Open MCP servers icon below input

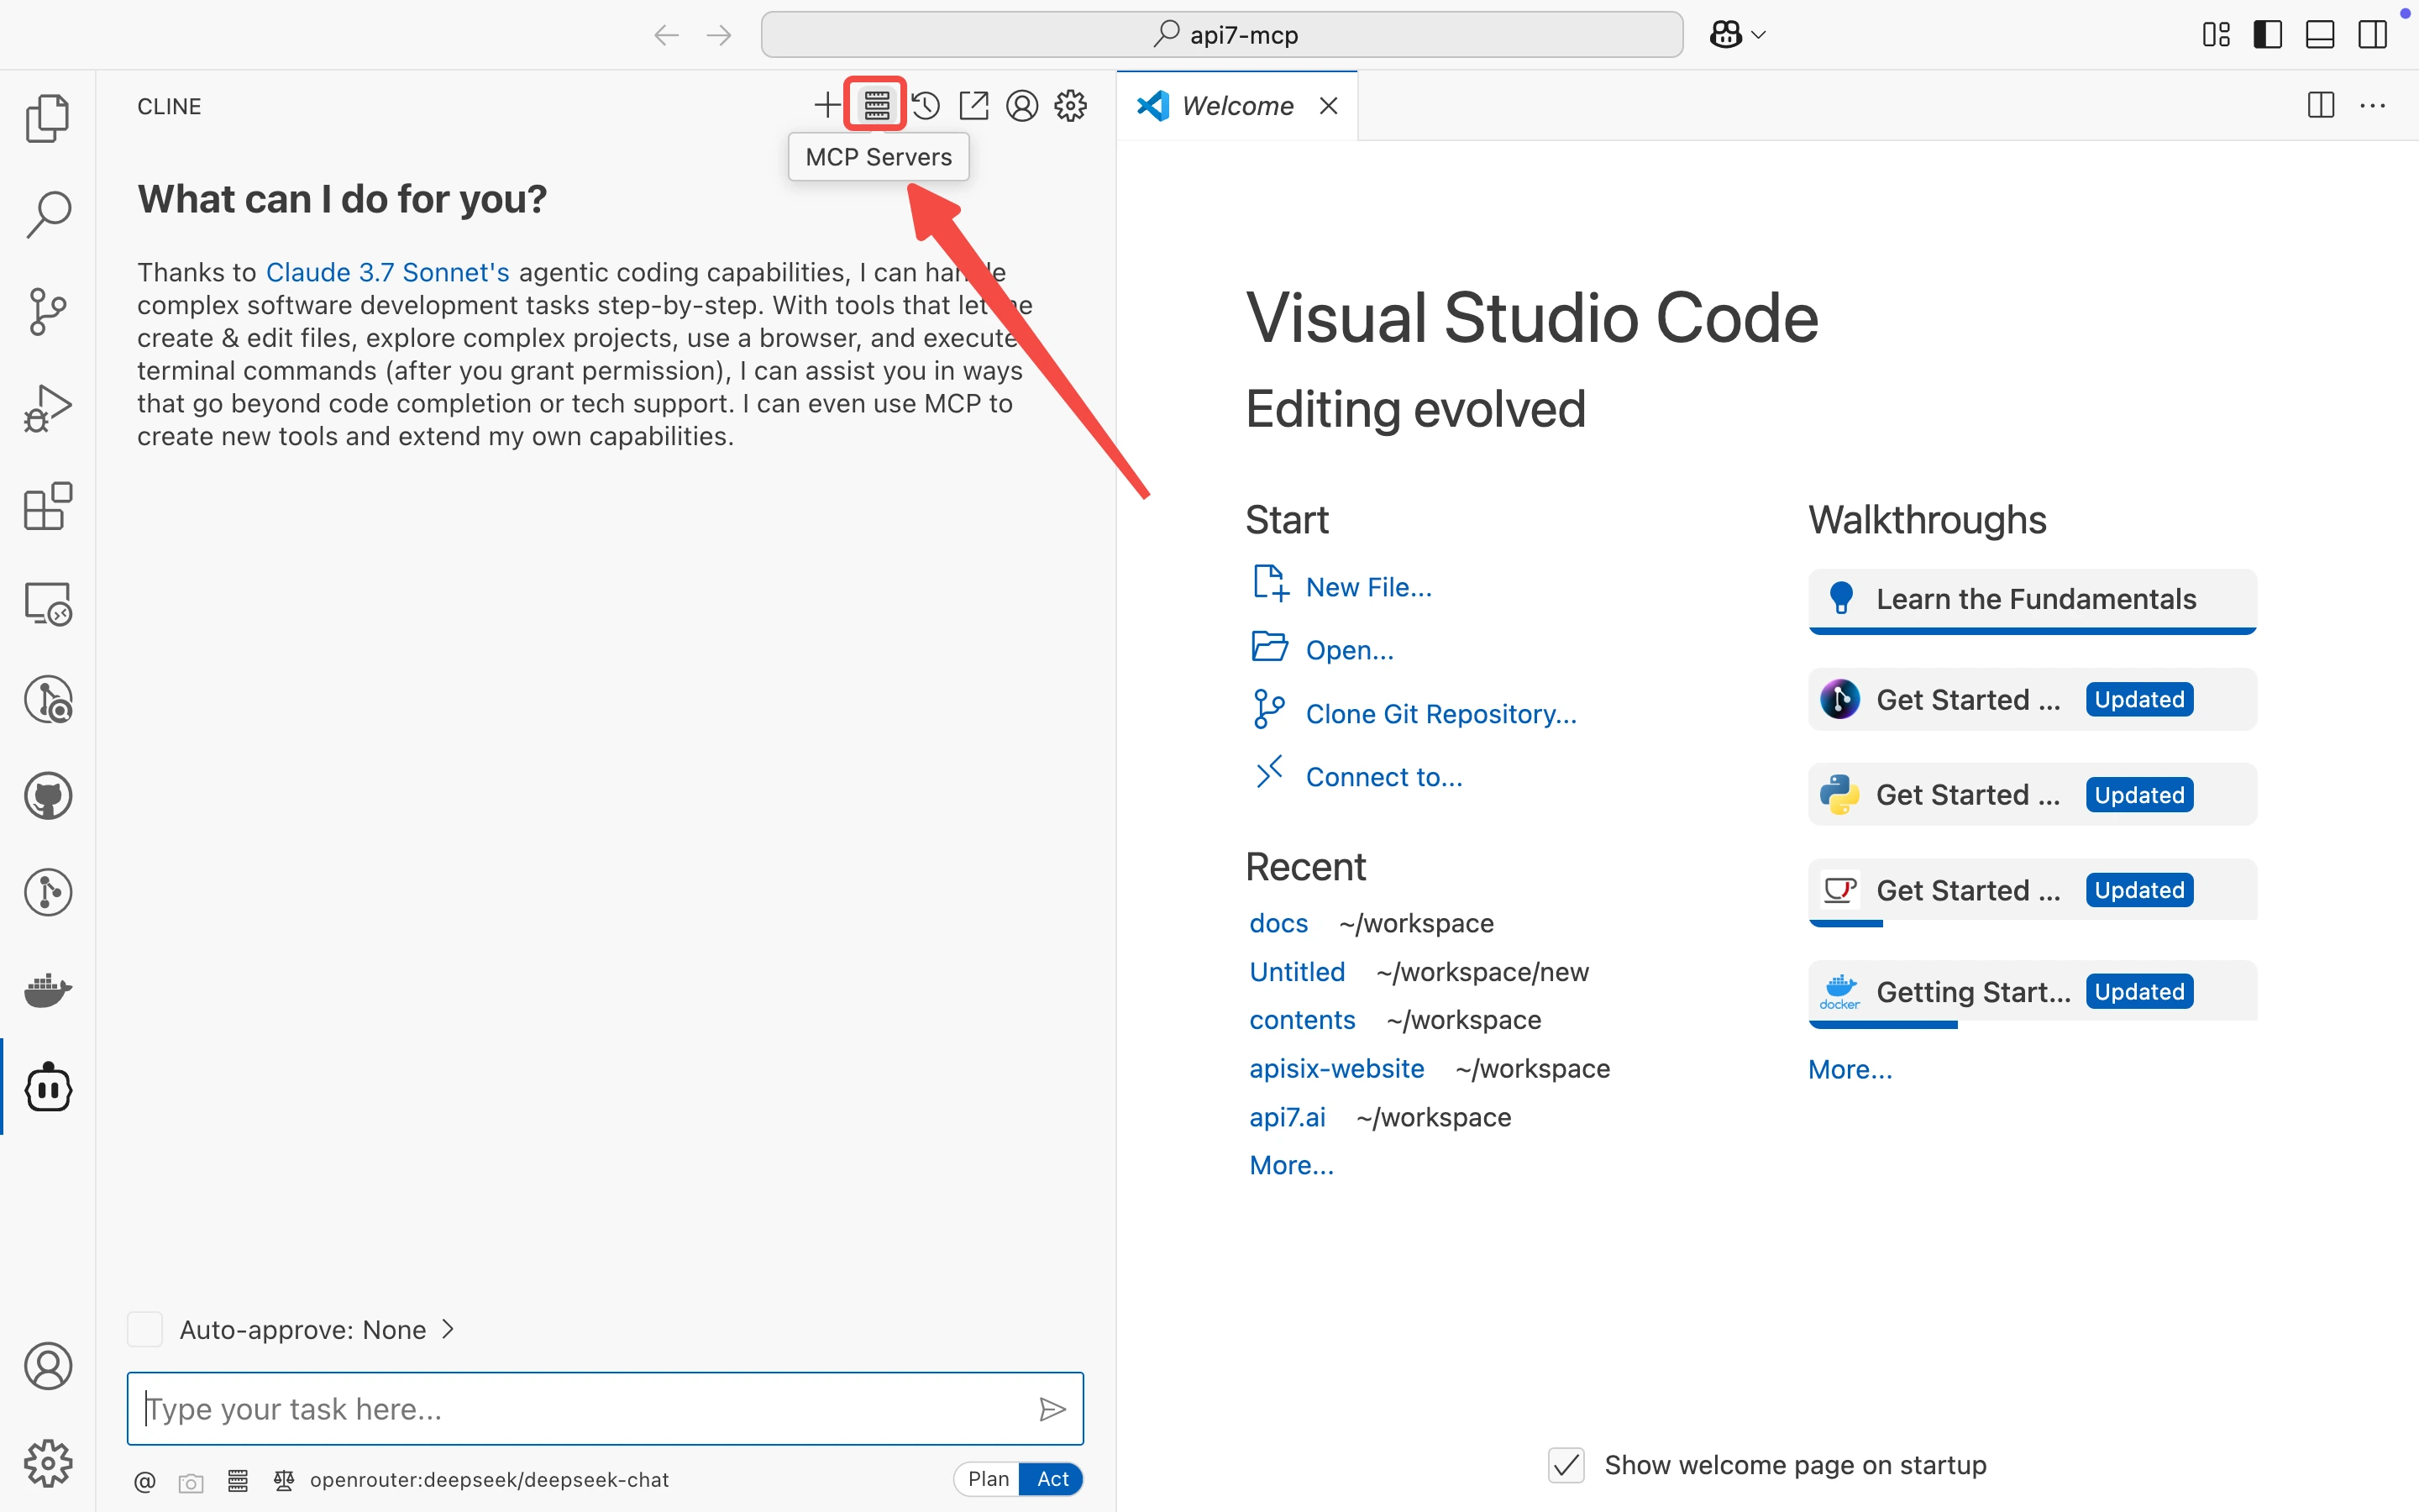[x=238, y=1481]
